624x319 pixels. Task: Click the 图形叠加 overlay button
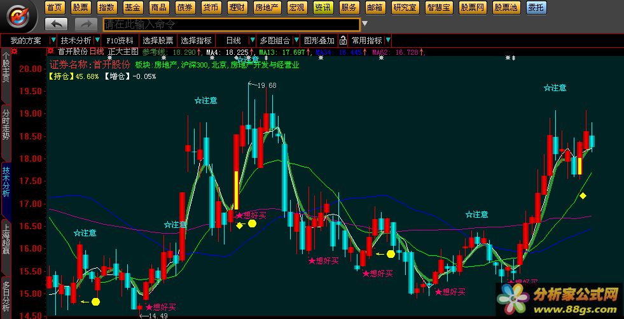pos(319,40)
